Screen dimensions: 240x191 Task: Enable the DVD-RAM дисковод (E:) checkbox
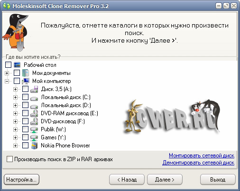point(25,113)
